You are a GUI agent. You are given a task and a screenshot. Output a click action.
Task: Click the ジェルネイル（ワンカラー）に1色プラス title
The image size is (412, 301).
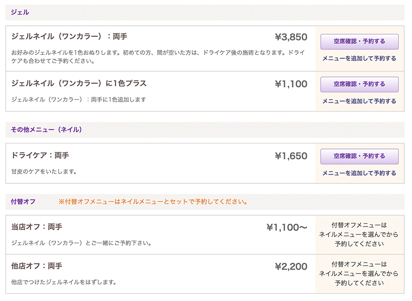(79, 83)
